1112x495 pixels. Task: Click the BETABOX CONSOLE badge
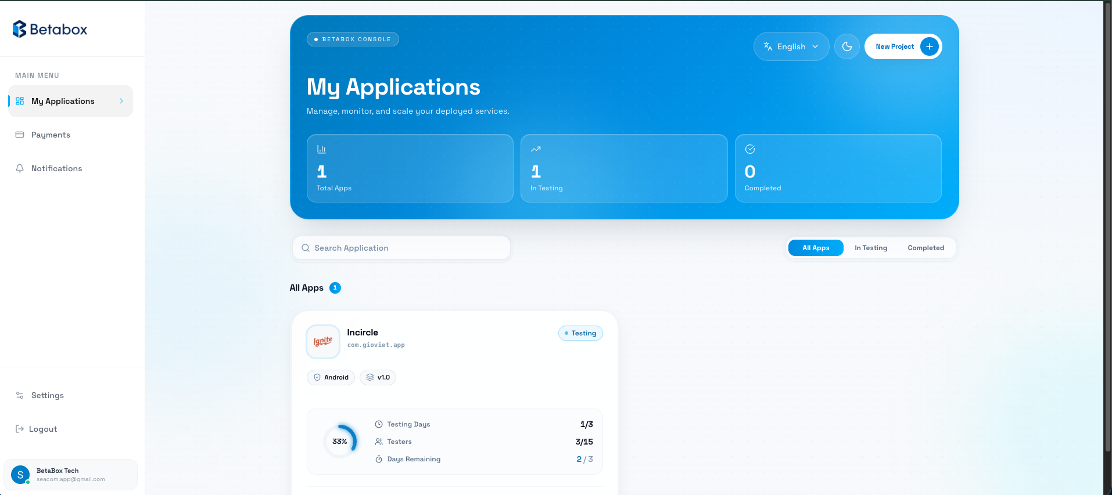pyautogui.click(x=353, y=39)
